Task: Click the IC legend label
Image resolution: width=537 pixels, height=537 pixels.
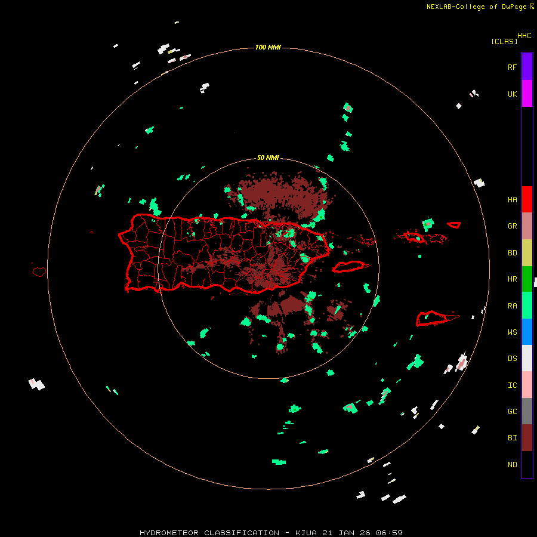Action: coord(512,385)
